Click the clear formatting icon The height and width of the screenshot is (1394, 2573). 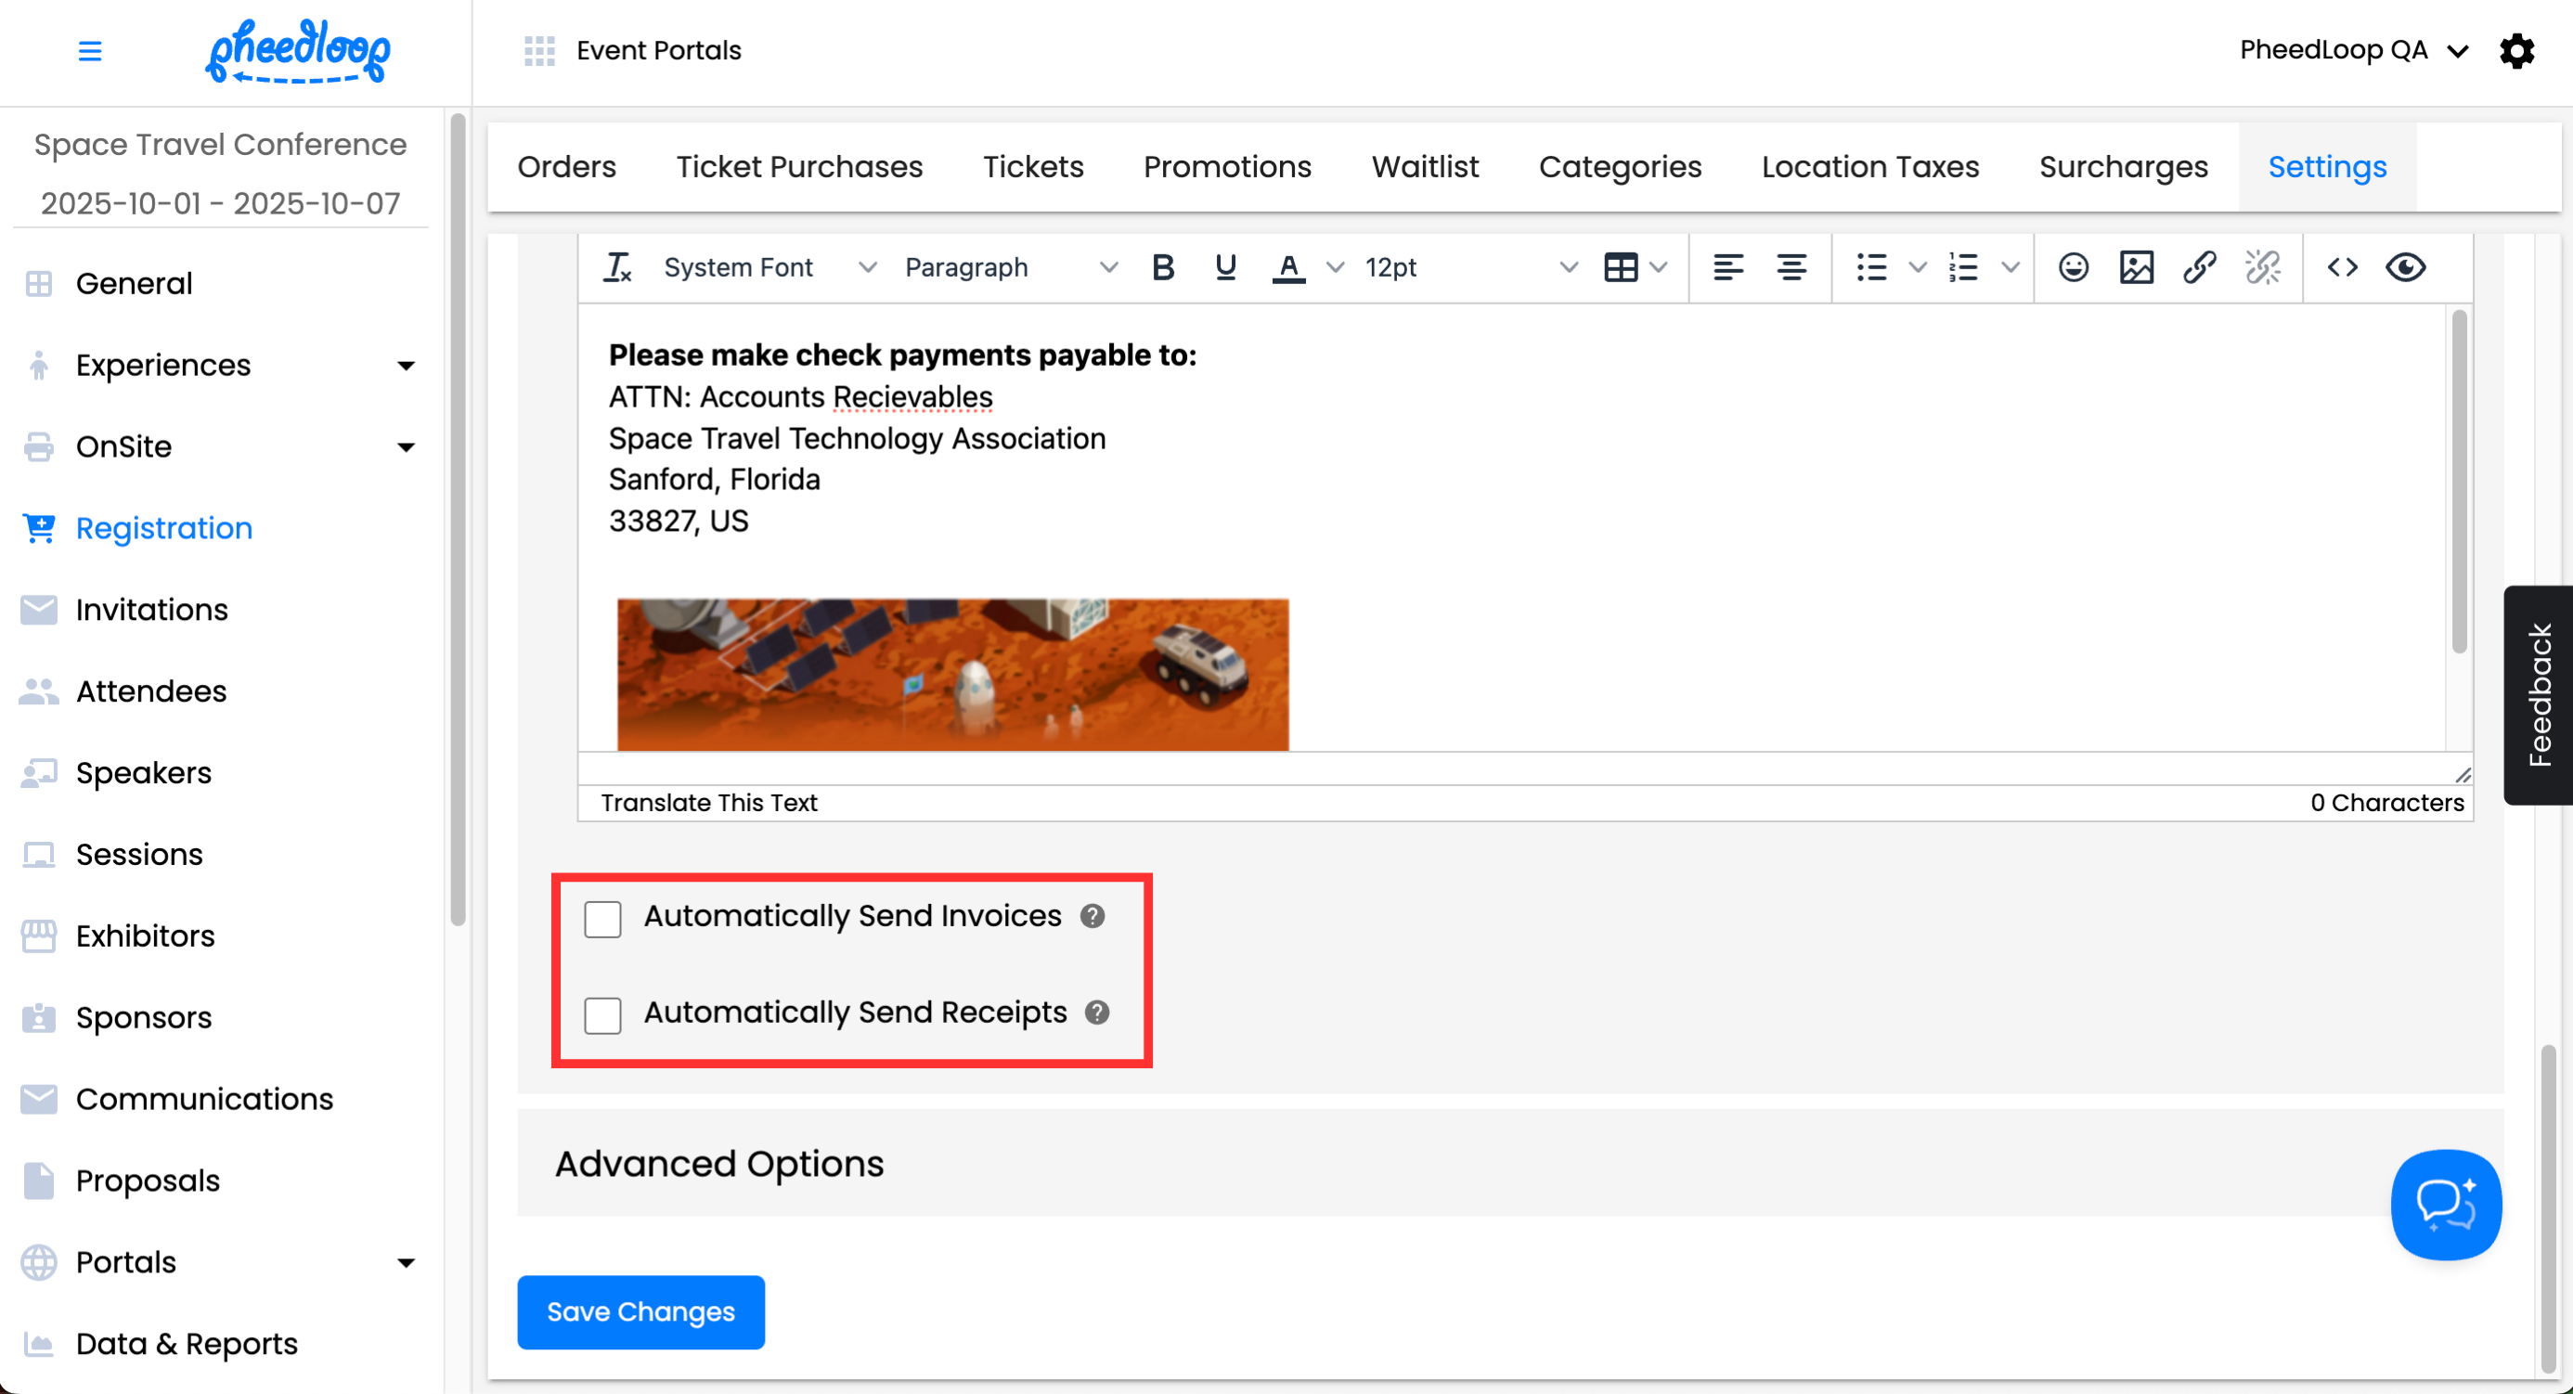[617, 267]
